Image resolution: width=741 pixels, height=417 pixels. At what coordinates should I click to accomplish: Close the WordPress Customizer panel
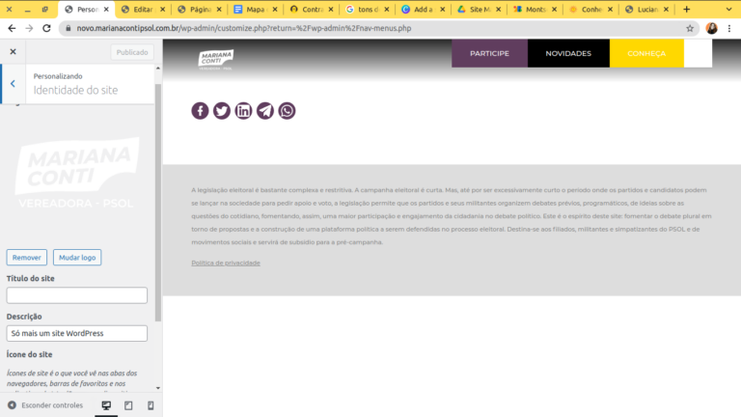point(13,51)
